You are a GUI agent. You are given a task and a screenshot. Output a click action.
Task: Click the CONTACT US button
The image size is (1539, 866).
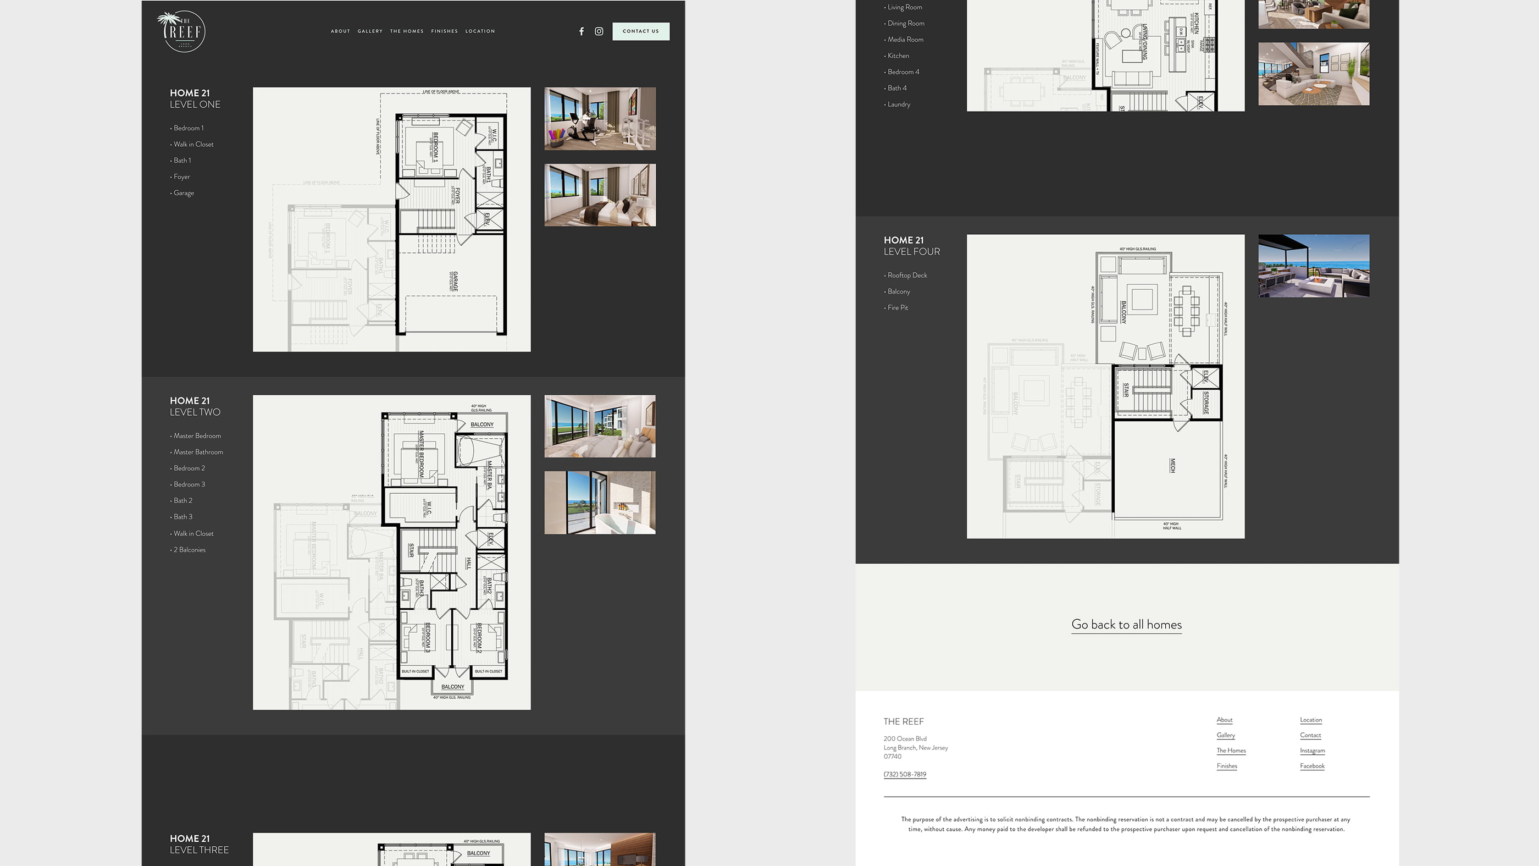(x=640, y=31)
